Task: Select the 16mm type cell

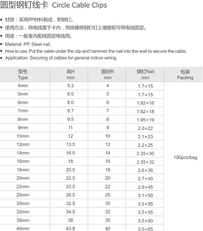Action: tap(23, 161)
